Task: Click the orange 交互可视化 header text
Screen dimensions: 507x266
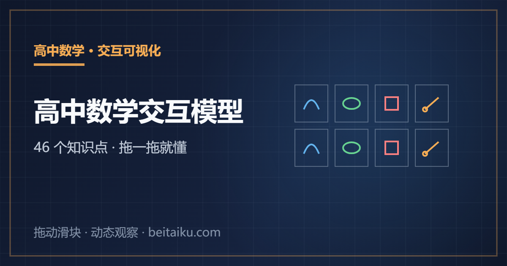Action: click(129, 51)
